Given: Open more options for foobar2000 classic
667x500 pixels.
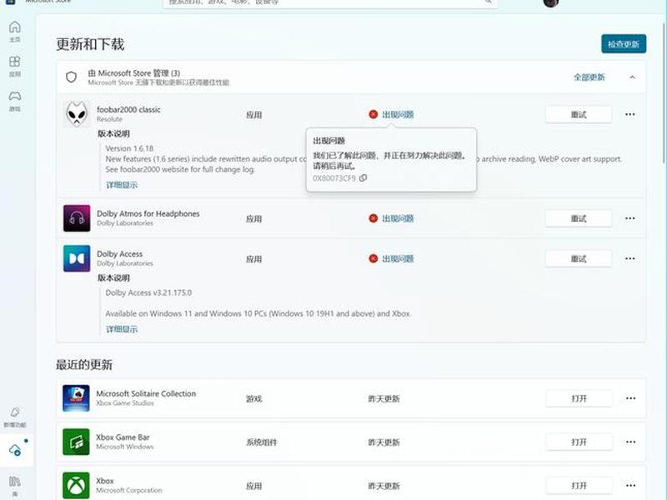Looking at the screenshot, I should coord(630,114).
